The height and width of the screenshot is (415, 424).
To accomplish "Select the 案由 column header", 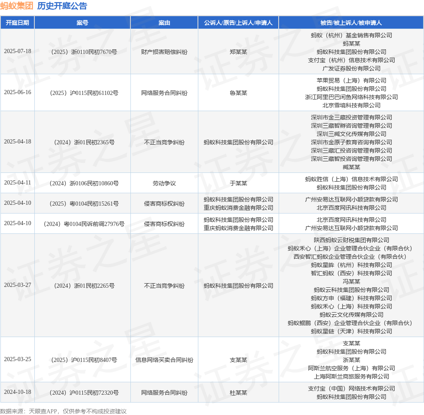I will click(x=164, y=23).
